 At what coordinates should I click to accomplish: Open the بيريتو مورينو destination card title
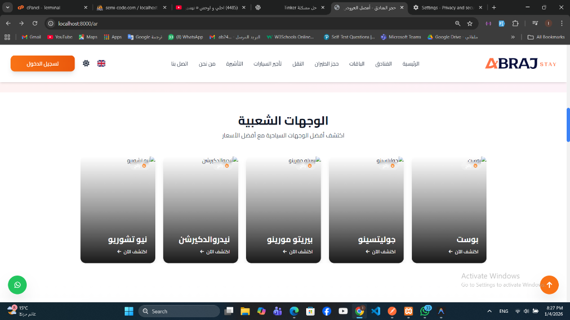click(x=289, y=239)
